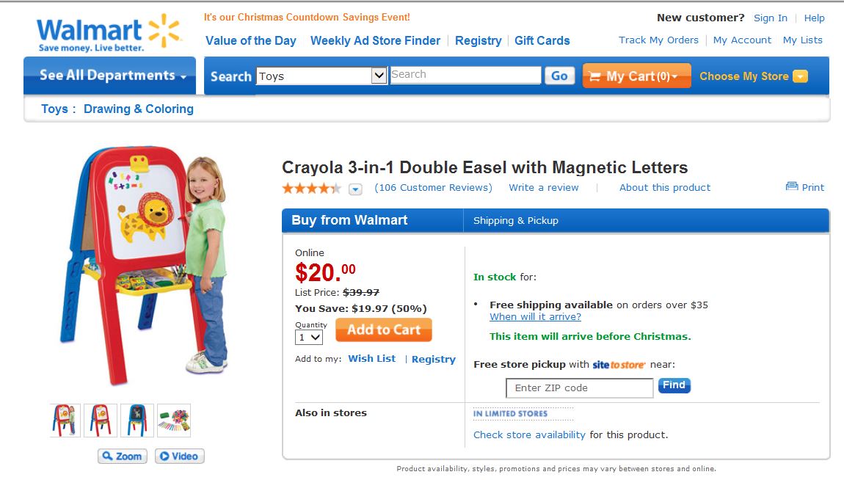Click the Zoom magnifier button
This screenshot has width=844, height=480.
[x=123, y=456]
